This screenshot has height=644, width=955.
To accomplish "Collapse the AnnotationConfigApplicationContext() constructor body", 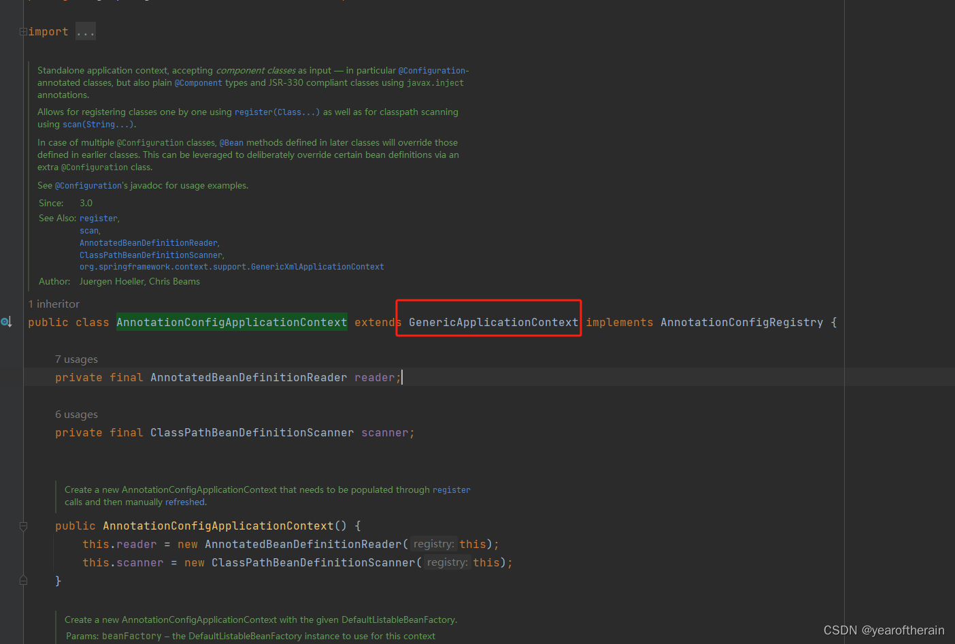I will (23, 526).
